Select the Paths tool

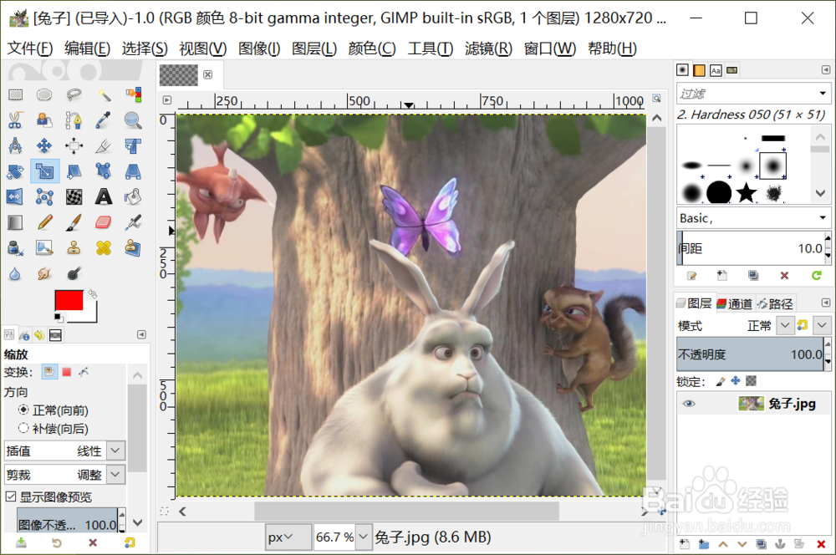point(74,120)
